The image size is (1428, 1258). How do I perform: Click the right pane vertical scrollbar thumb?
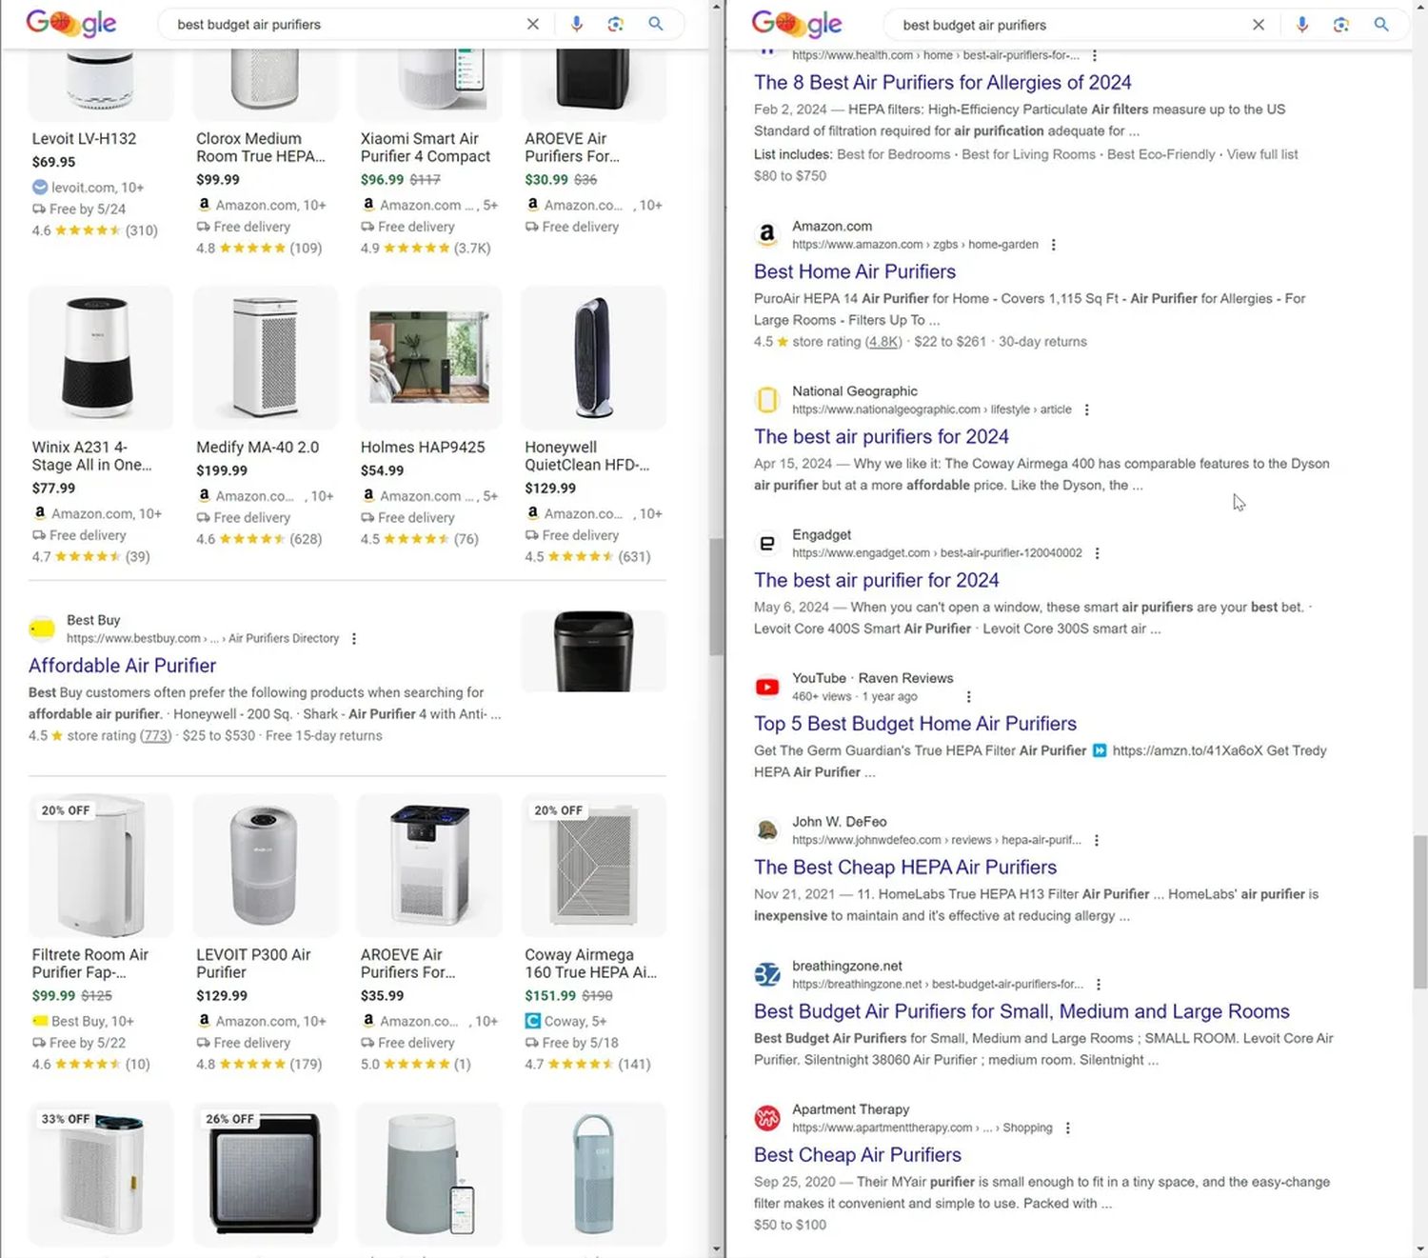coord(1419,911)
